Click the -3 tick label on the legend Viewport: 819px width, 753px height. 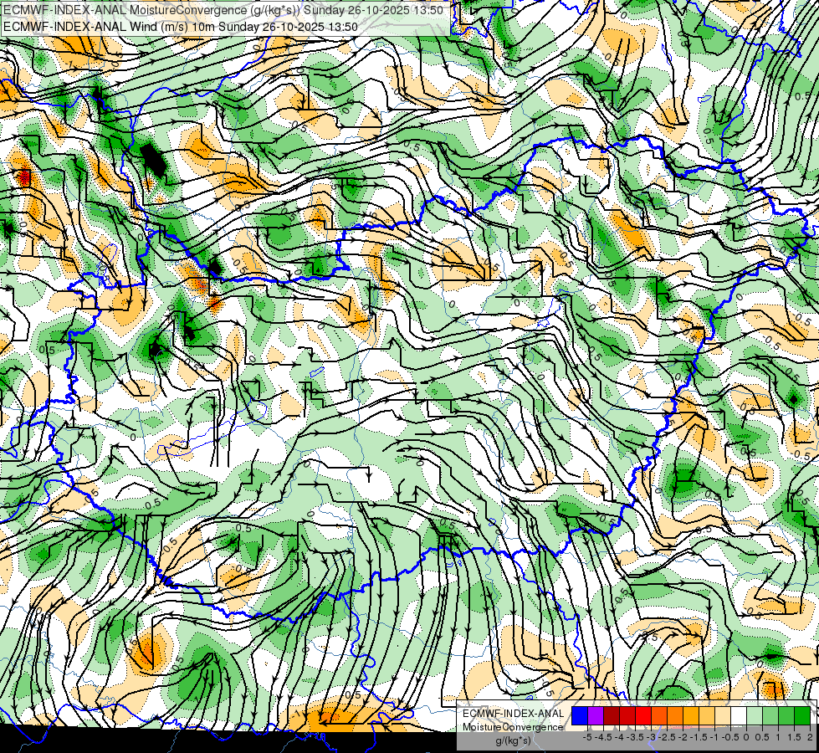click(652, 737)
